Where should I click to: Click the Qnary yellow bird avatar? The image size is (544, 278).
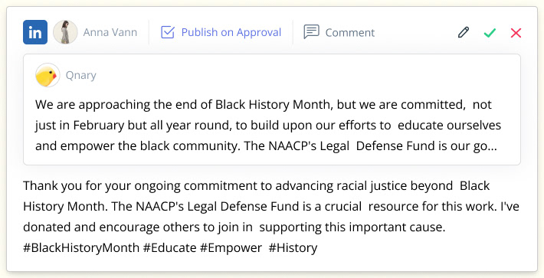[48, 75]
